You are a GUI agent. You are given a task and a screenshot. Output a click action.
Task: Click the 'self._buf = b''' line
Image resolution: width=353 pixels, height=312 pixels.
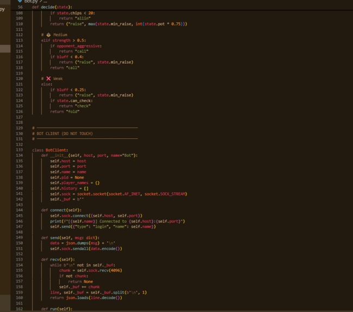coord(67,199)
